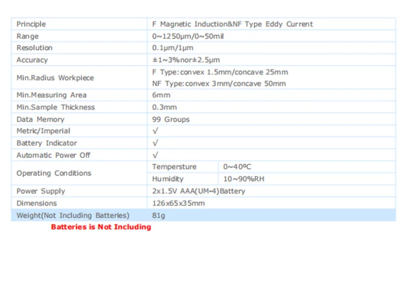Select the Min.Measuring Area 6mm value
Viewport: 407px width, 291px height.
coord(161,95)
